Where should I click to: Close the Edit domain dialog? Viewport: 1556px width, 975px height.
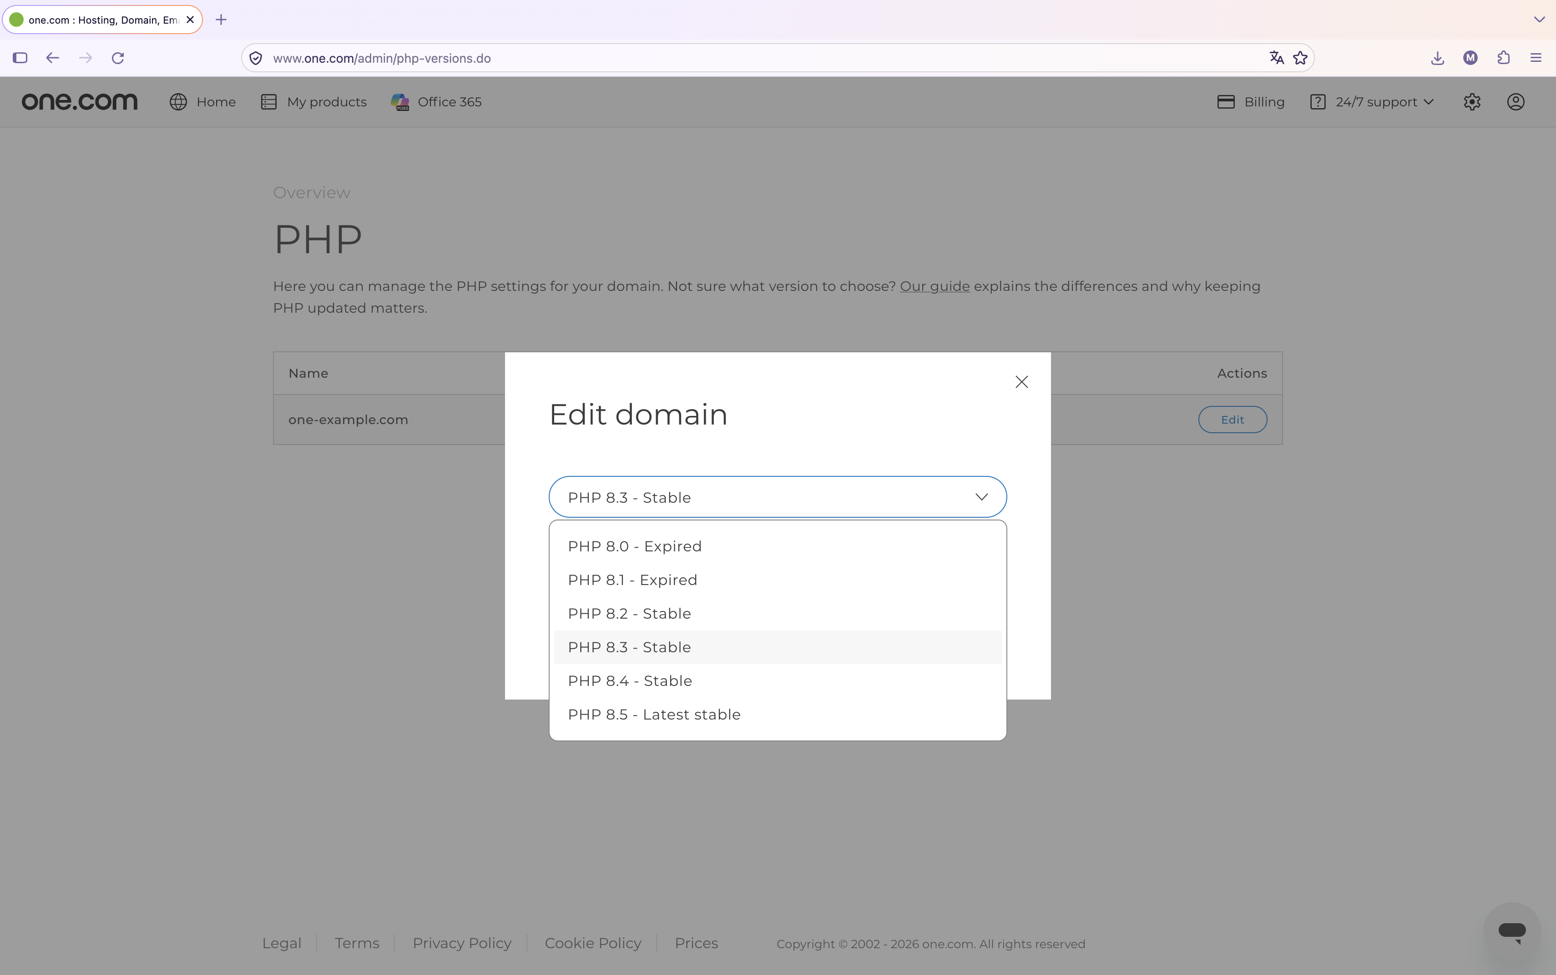tap(1021, 382)
